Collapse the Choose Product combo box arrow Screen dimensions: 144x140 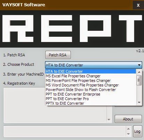click(139, 65)
